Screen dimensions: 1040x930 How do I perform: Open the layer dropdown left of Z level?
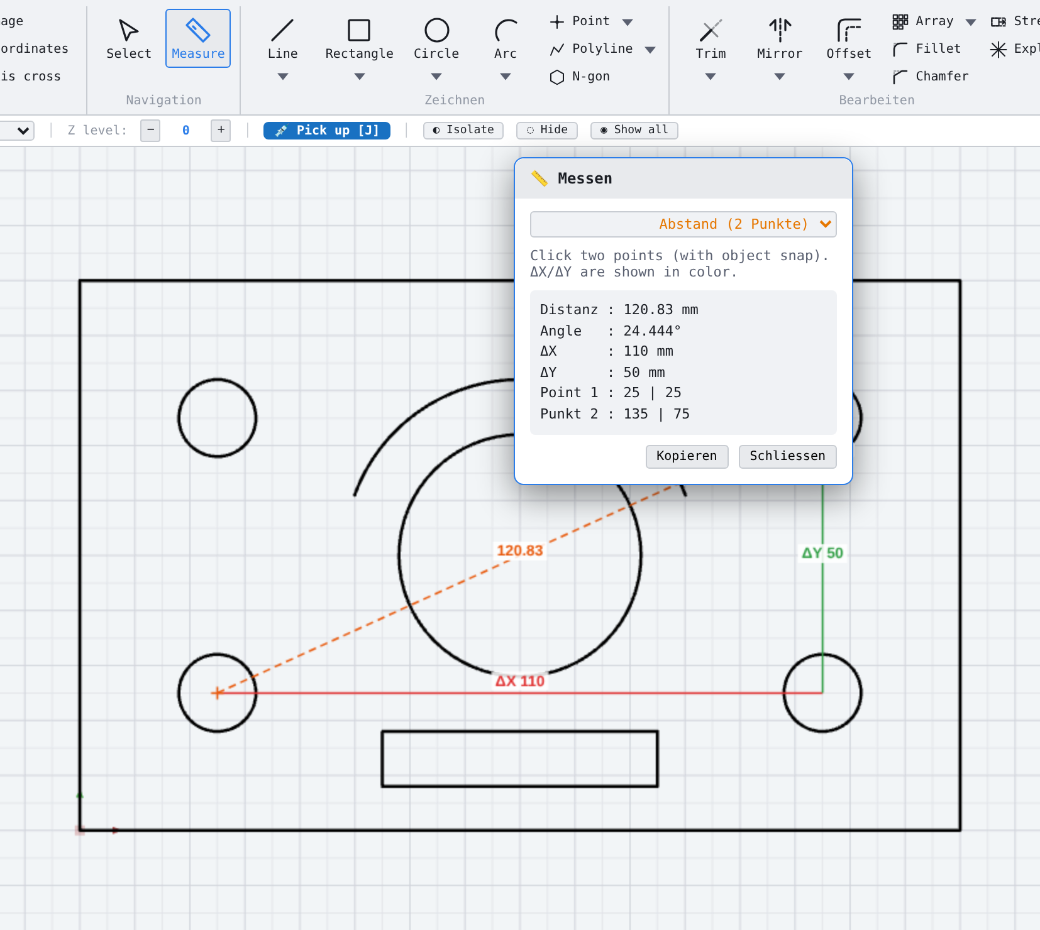pos(17,131)
